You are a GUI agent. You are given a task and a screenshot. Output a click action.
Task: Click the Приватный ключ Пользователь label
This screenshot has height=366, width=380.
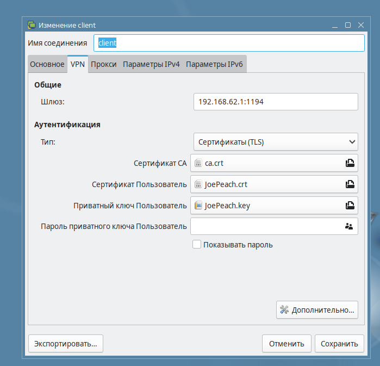[x=130, y=206]
